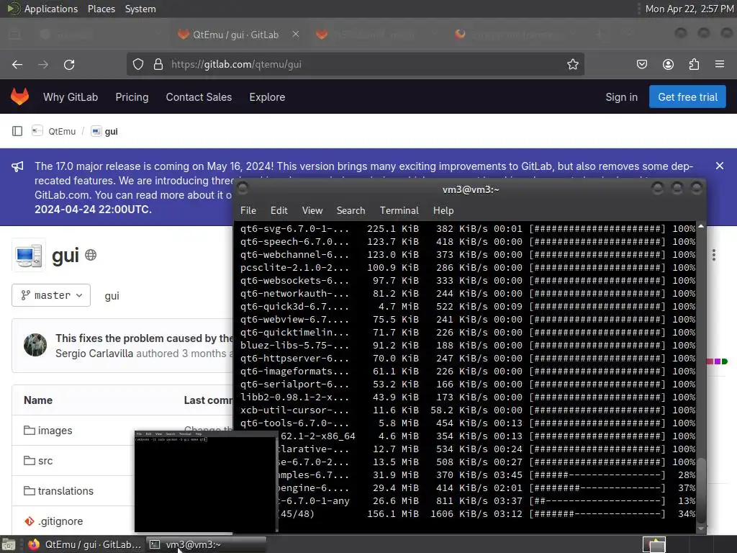
Task: Open the Pricing link
Action: [x=132, y=97]
